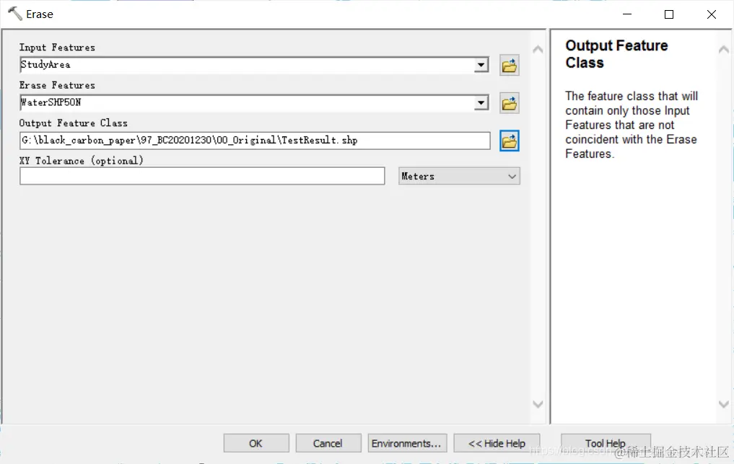Minimize the Erase dialog window
This screenshot has height=464, width=734.
[627, 14]
